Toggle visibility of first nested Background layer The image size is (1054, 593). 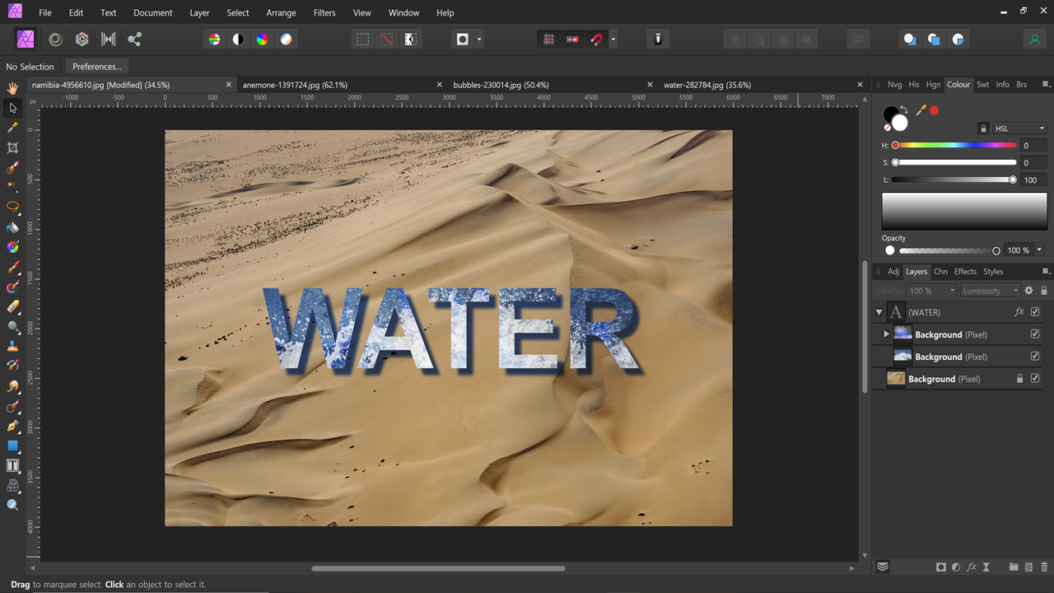point(1035,334)
